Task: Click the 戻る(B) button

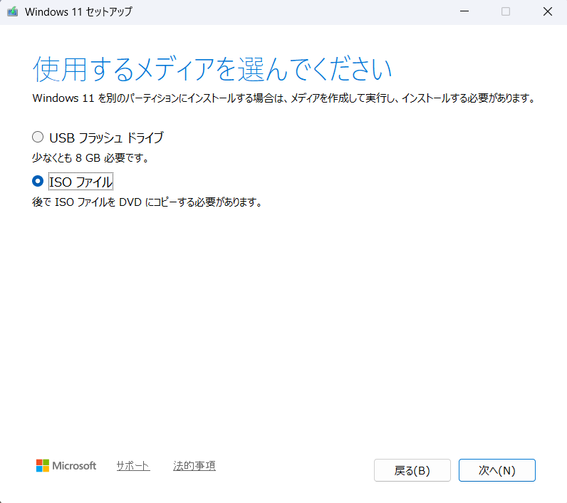Action: [412, 470]
